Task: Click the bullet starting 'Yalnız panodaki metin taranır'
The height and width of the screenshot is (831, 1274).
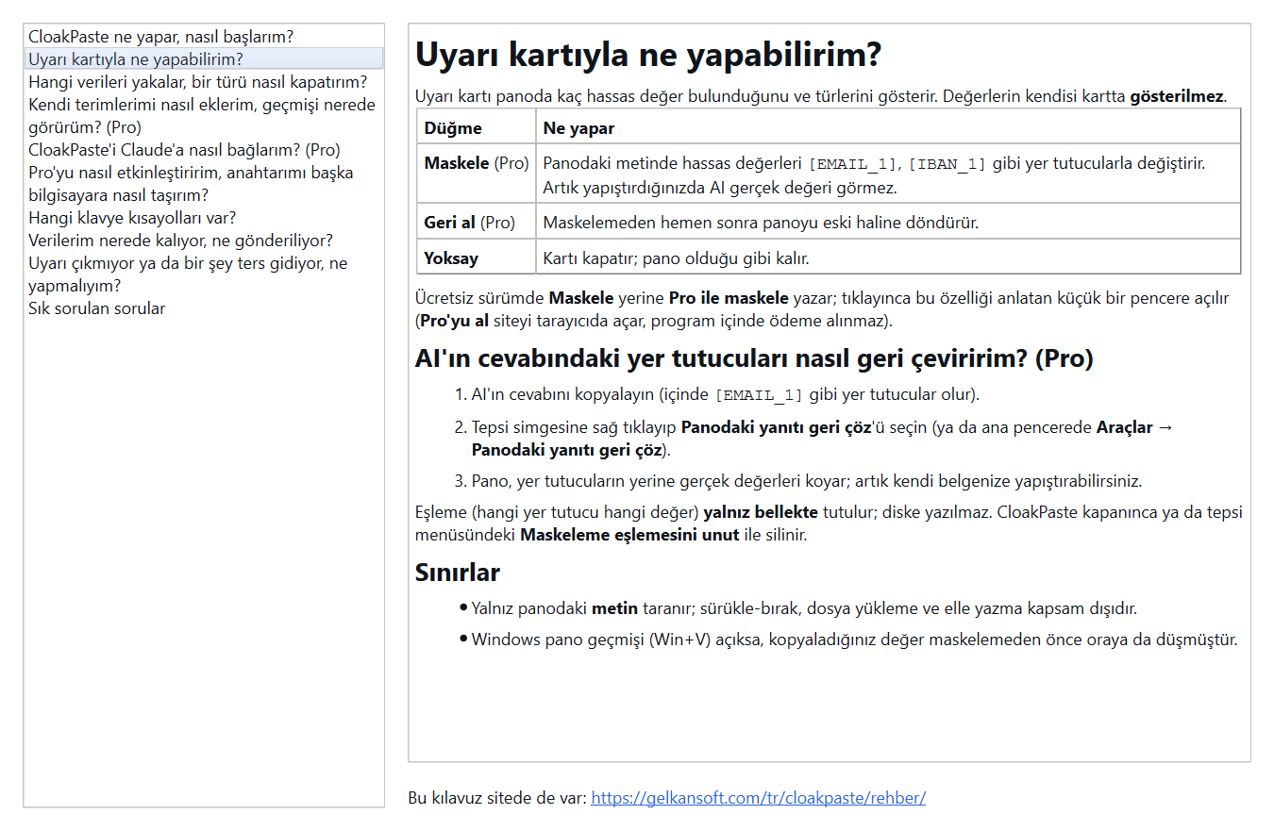Action: point(804,608)
